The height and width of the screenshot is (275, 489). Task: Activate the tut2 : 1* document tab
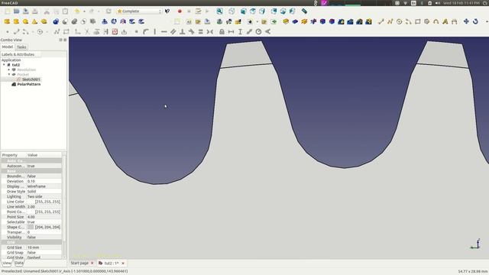[x=111, y=263]
